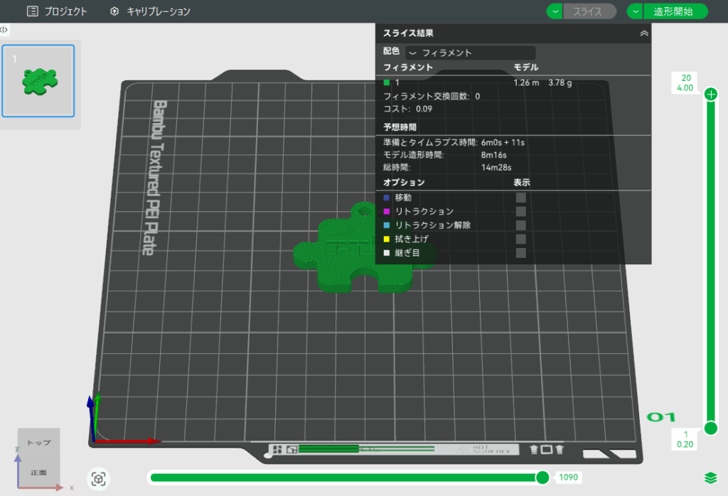Image resolution: width=728 pixels, height=496 pixels.
Task: Click the green filament 1 color square
Action: (x=387, y=83)
